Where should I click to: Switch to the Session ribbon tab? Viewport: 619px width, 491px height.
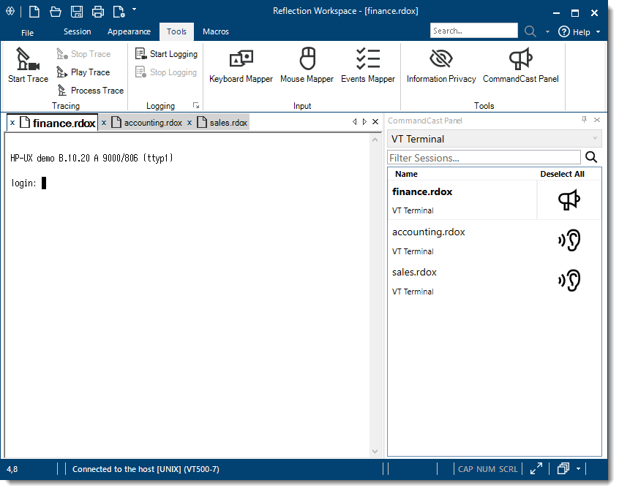tap(78, 31)
